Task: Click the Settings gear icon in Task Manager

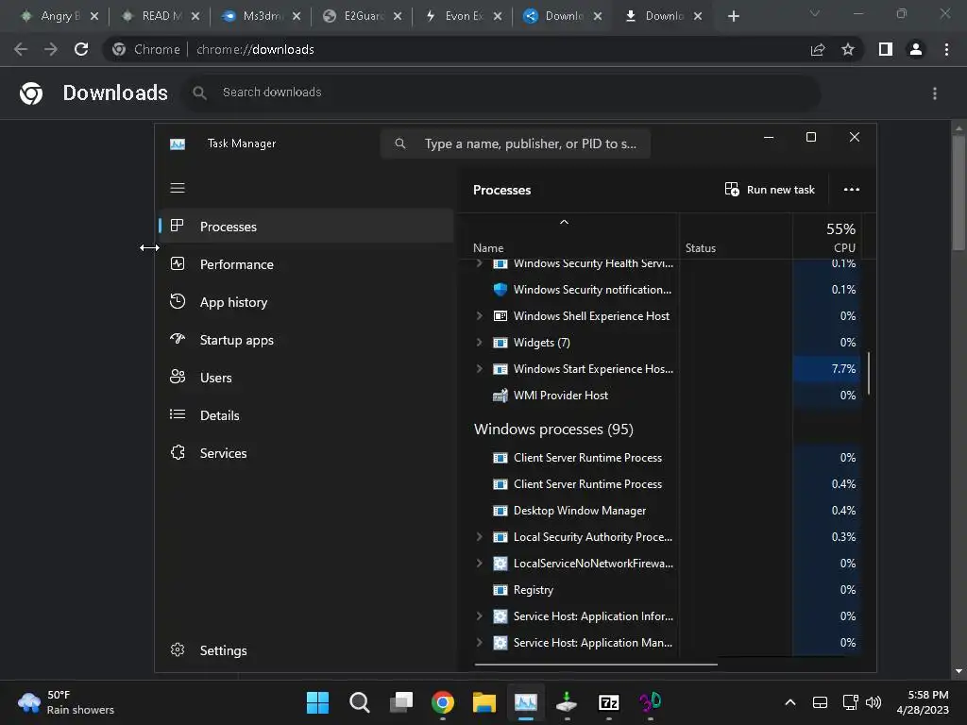Action: (178, 649)
